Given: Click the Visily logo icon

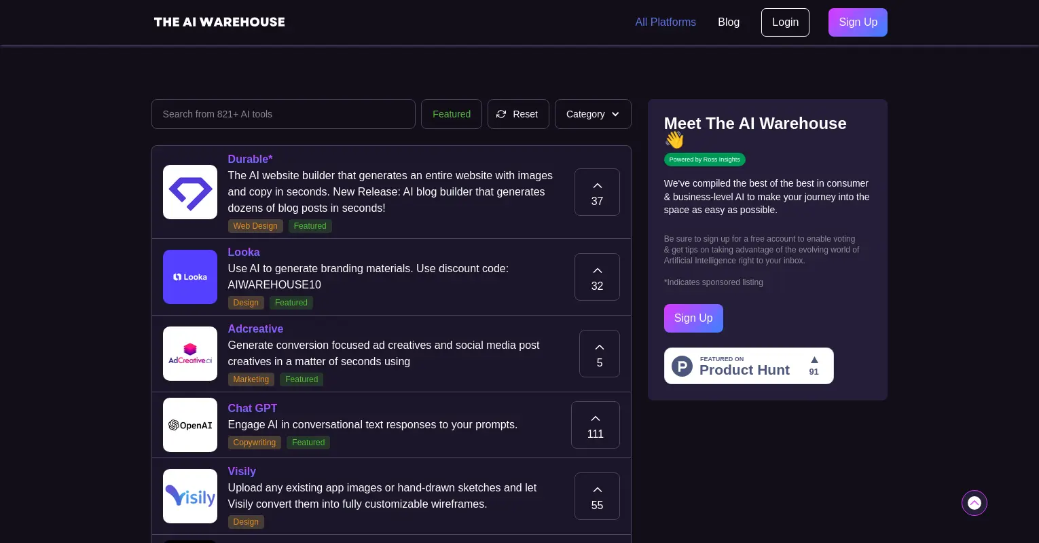Looking at the screenshot, I should pos(190,496).
